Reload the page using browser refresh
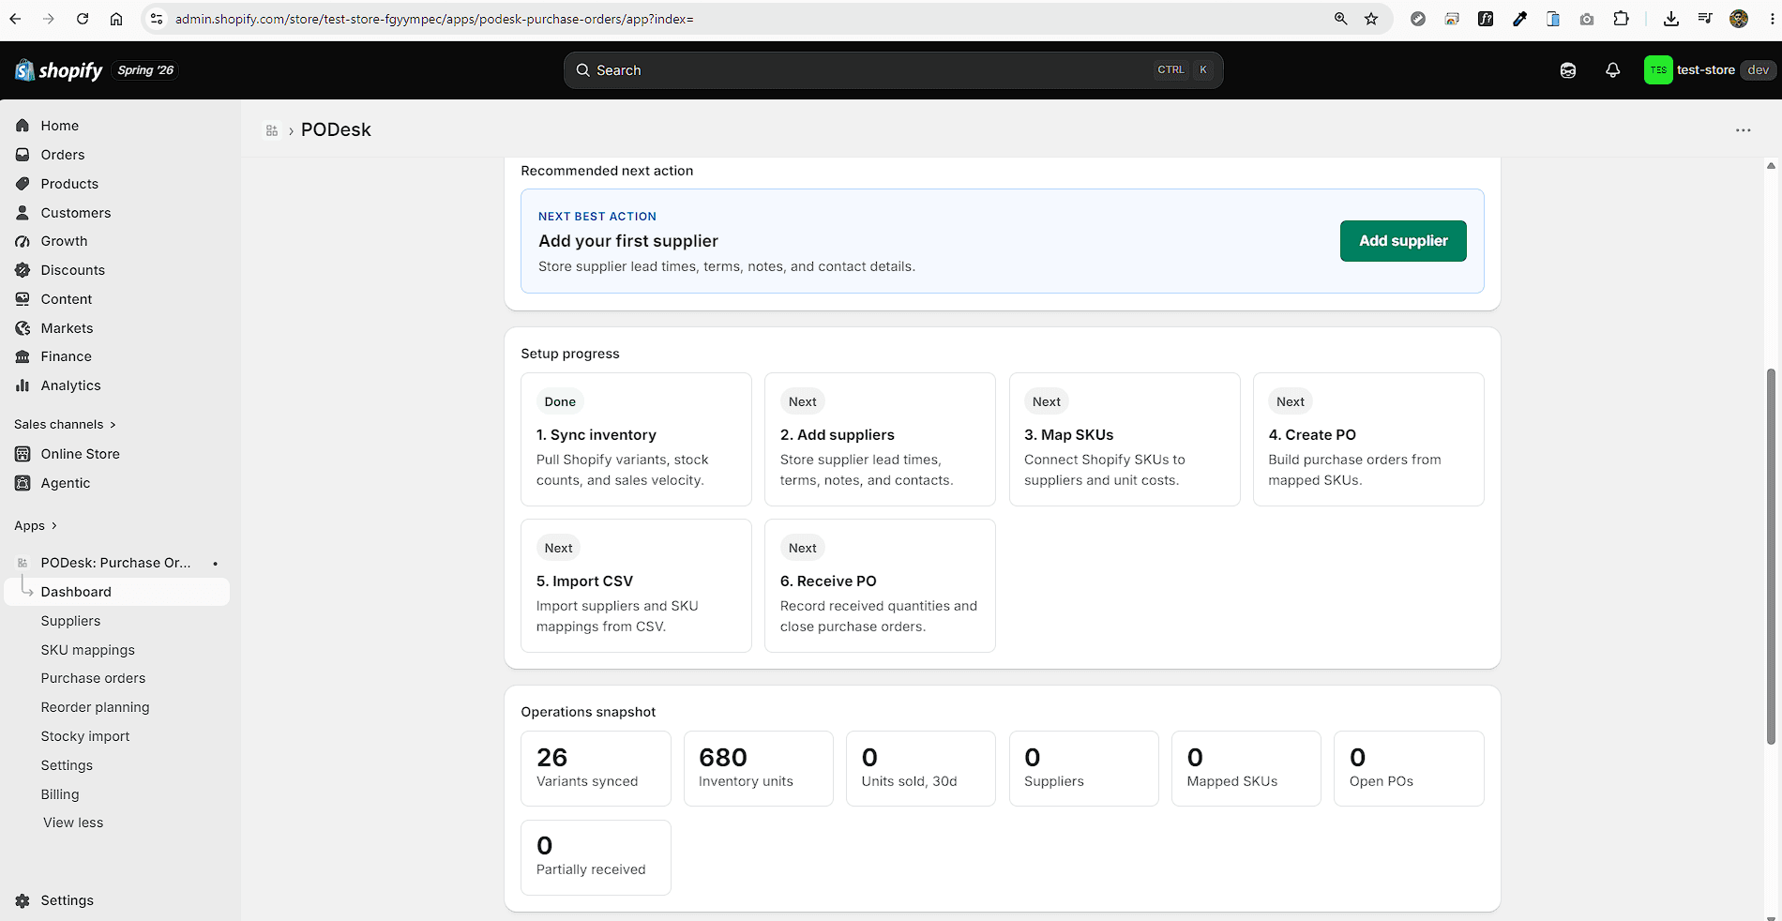 [83, 19]
